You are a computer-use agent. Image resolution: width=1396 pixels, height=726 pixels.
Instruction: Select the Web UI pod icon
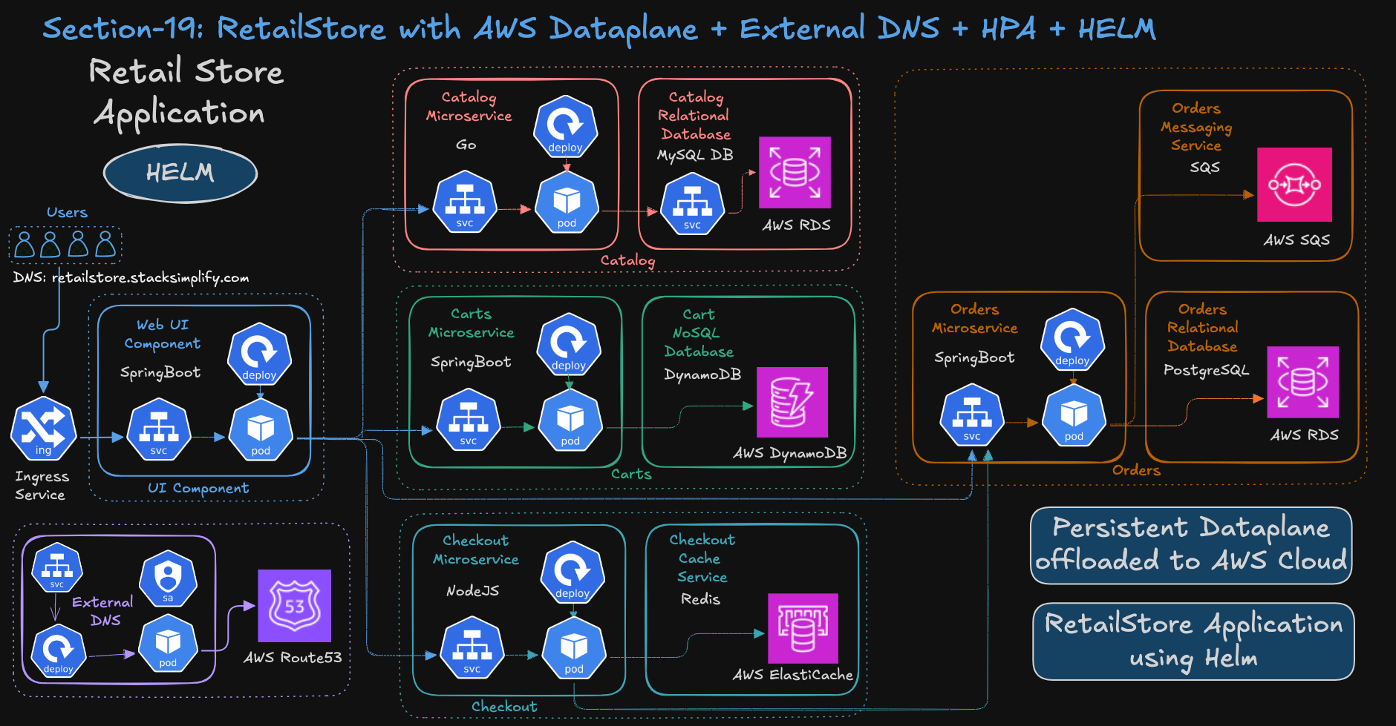(259, 430)
